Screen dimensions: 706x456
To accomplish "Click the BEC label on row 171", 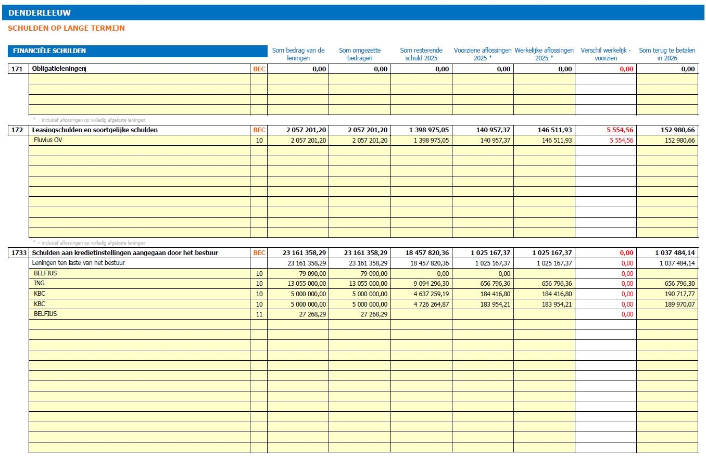I will click(x=259, y=69).
